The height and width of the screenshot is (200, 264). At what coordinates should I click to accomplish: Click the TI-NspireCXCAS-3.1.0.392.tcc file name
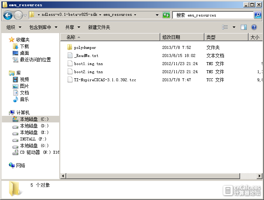105,80
